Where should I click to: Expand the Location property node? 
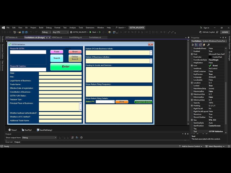tap(192, 83)
